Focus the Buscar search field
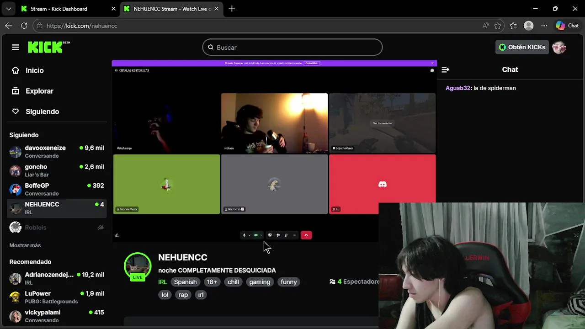The image size is (585, 329). (292, 47)
